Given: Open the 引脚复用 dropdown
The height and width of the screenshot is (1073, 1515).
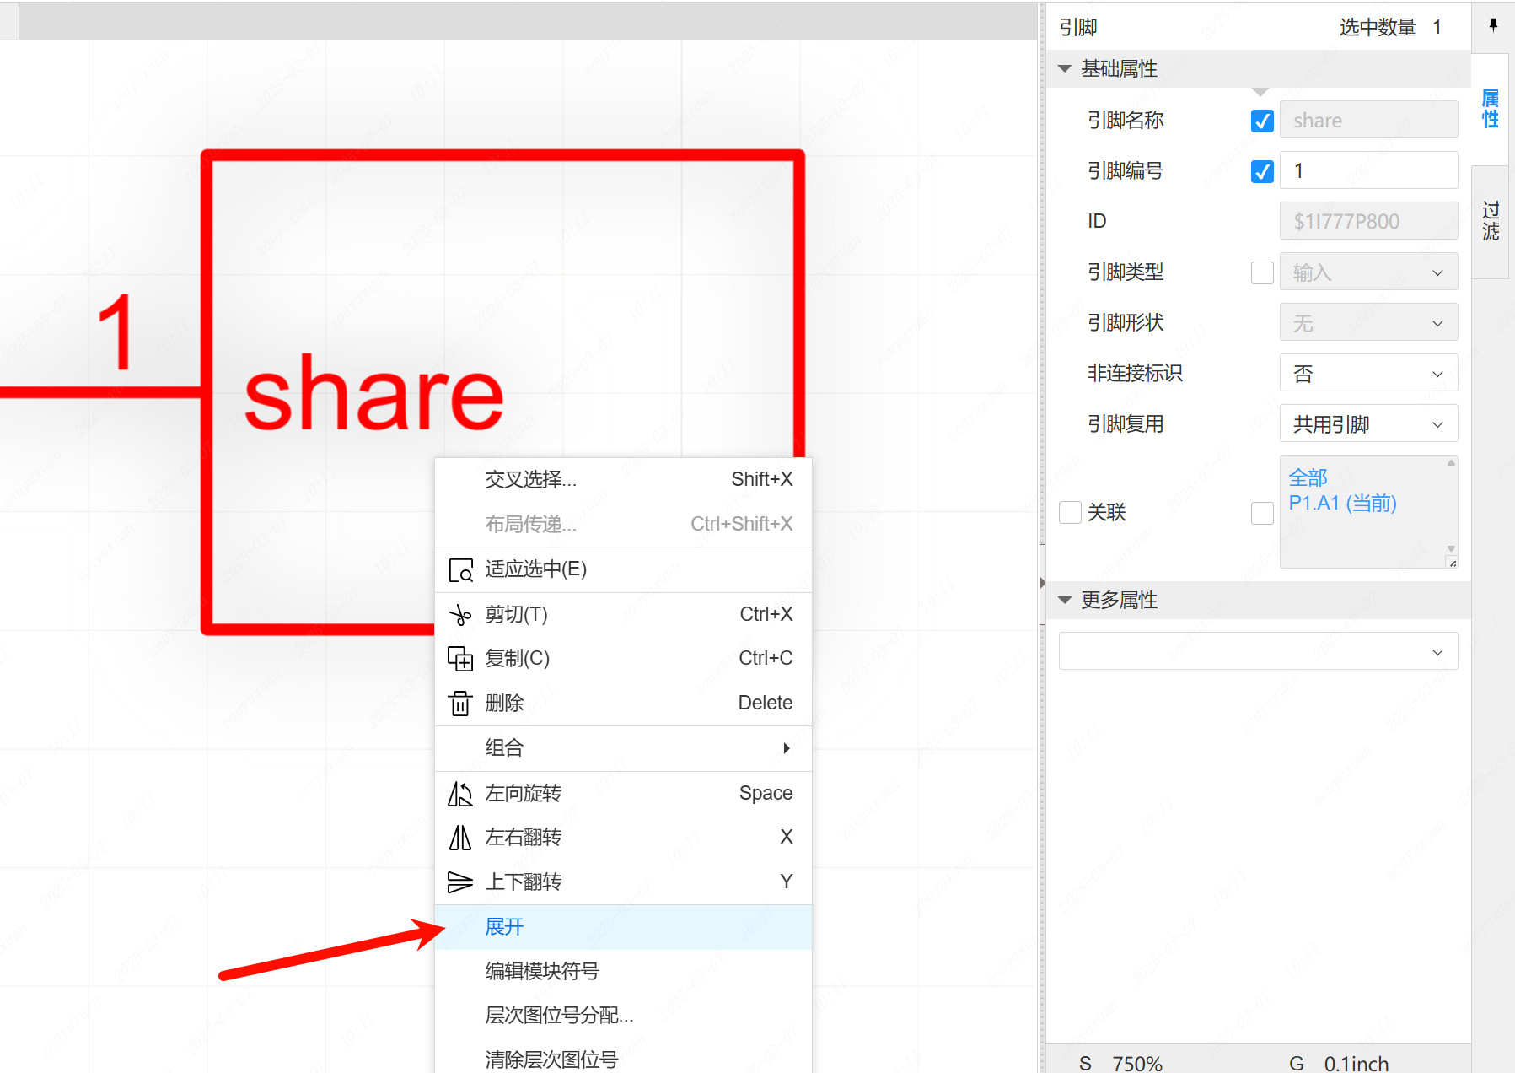Looking at the screenshot, I should [1367, 424].
